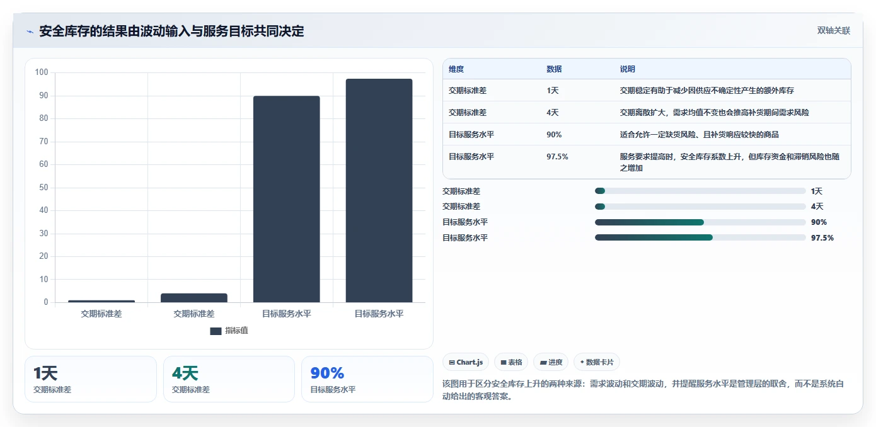This screenshot has width=876, height=427.
Task: Click the progress bar labeled 1天
Action: point(700,191)
